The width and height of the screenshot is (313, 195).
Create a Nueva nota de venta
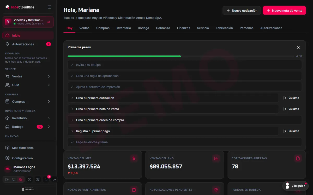pos(284,10)
